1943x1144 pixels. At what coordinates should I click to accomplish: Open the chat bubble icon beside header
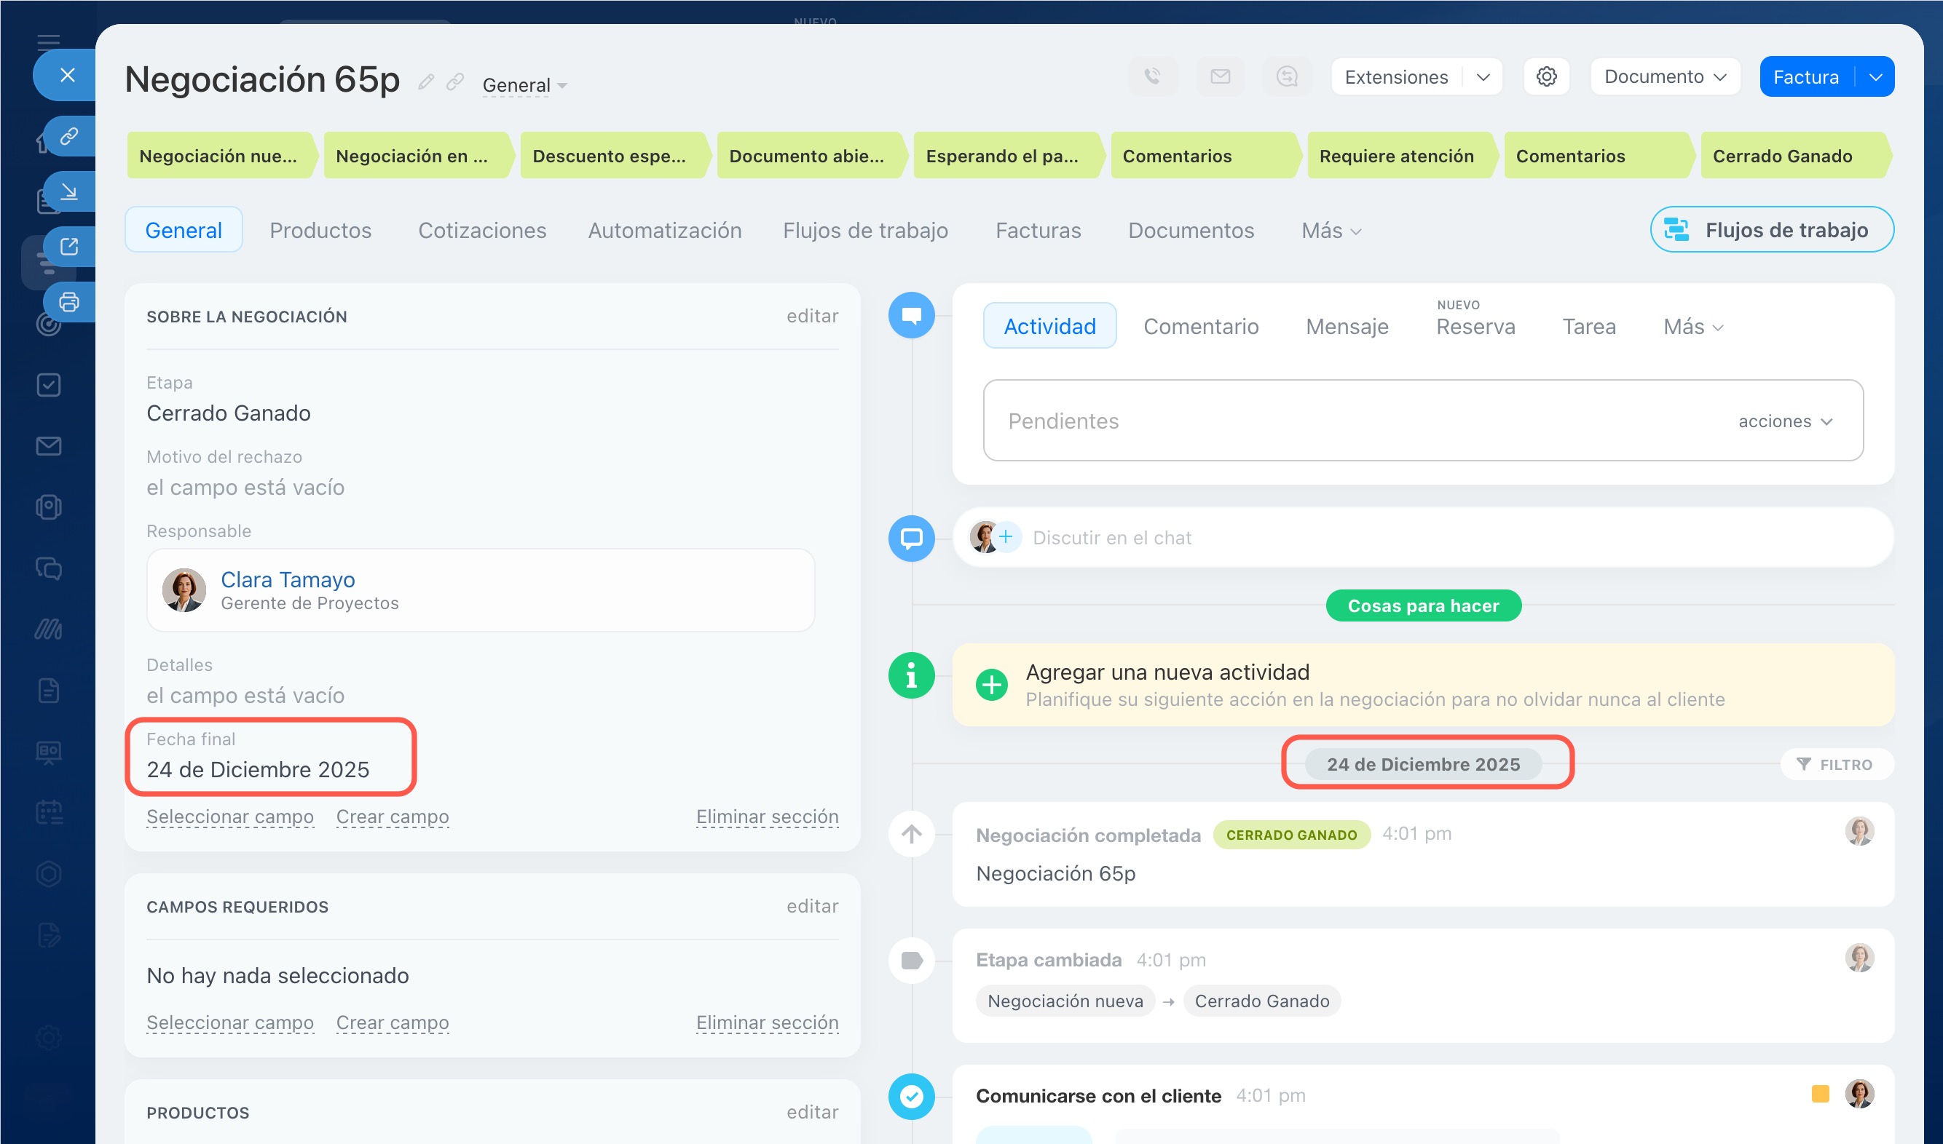pos(1287,76)
